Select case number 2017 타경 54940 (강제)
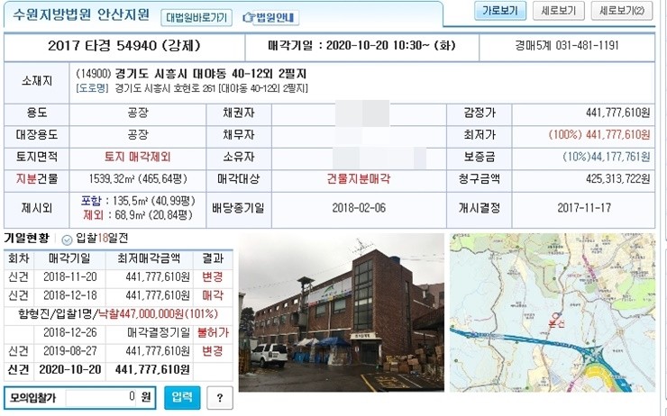The width and height of the screenshot is (667, 416). pyautogui.click(x=124, y=46)
